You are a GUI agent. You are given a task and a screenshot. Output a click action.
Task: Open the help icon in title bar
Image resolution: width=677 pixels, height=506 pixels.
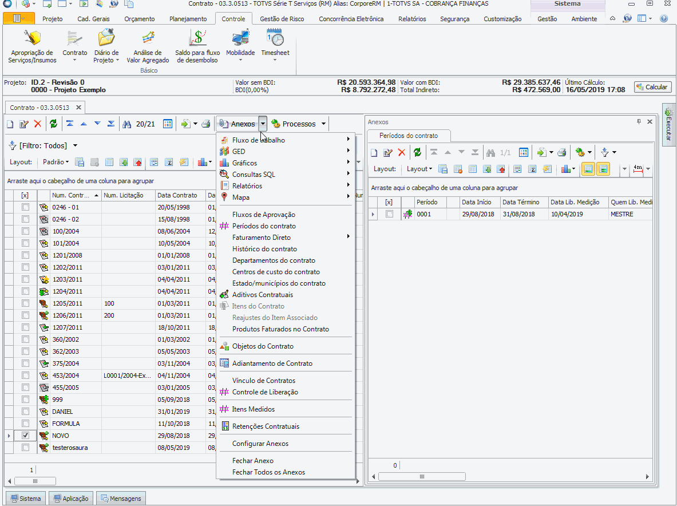[664, 18]
